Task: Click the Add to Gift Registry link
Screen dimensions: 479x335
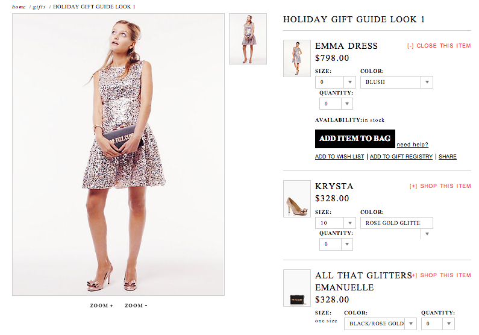Action: point(401,157)
